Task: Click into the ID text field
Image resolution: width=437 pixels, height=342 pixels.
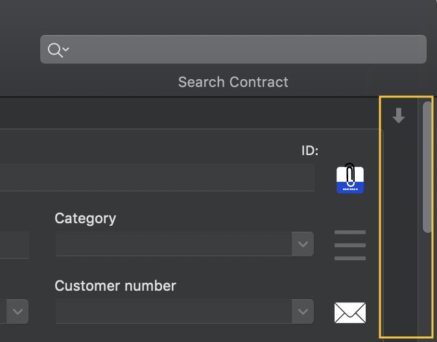Action: pyautogui.click(x=157, y=178)
